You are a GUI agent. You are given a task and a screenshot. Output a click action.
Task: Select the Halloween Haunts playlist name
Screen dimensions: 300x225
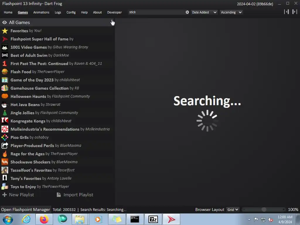(x=28, y=96)
